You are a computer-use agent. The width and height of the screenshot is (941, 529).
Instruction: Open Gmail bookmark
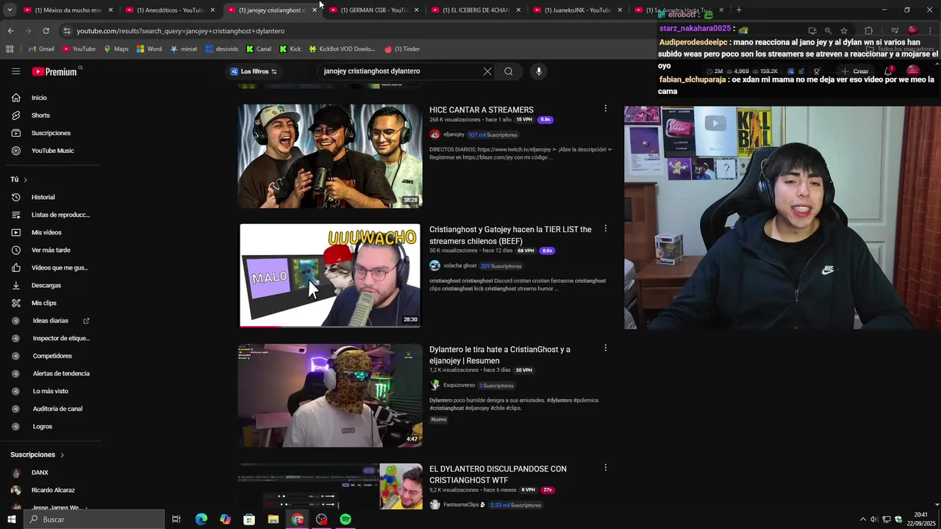click(x=41, y=49)
